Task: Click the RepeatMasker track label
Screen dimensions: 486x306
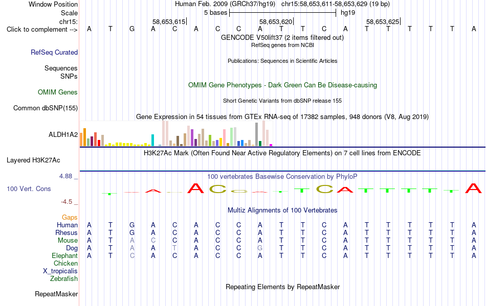Action: (x=56, y=294)
